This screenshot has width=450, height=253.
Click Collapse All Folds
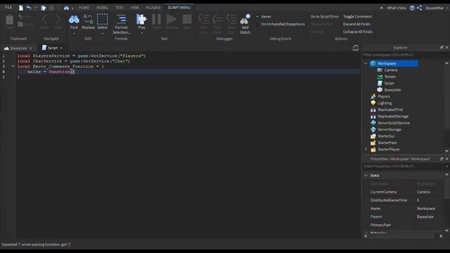358,32
